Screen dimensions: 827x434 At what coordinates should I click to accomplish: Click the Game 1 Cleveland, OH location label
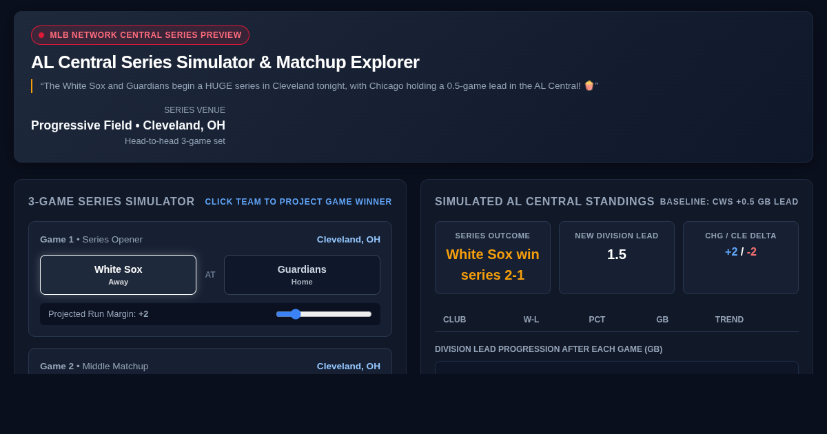tap(349, 239)
